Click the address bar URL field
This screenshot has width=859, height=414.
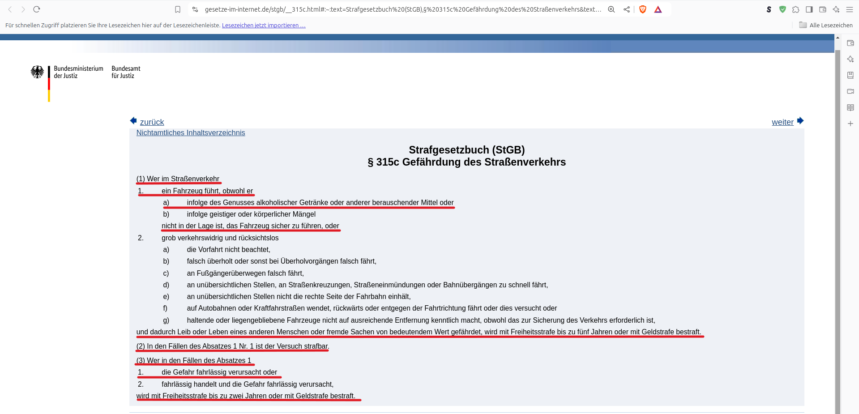pyautogui.click(x=403, y=9)
